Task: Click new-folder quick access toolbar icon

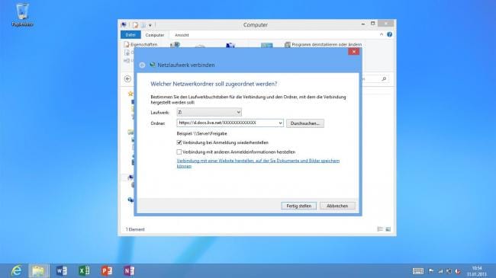Action: [143, 25]
